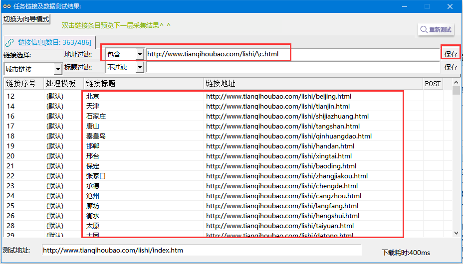Click the application icon in title bar
The width and height of the screenshot is (463, 264).
7,6
